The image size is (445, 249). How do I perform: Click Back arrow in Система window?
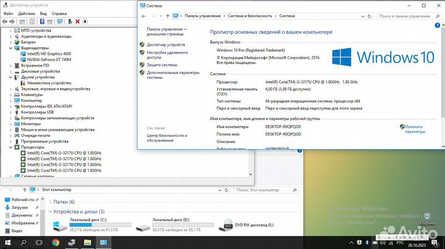click(x=144, y=16)
